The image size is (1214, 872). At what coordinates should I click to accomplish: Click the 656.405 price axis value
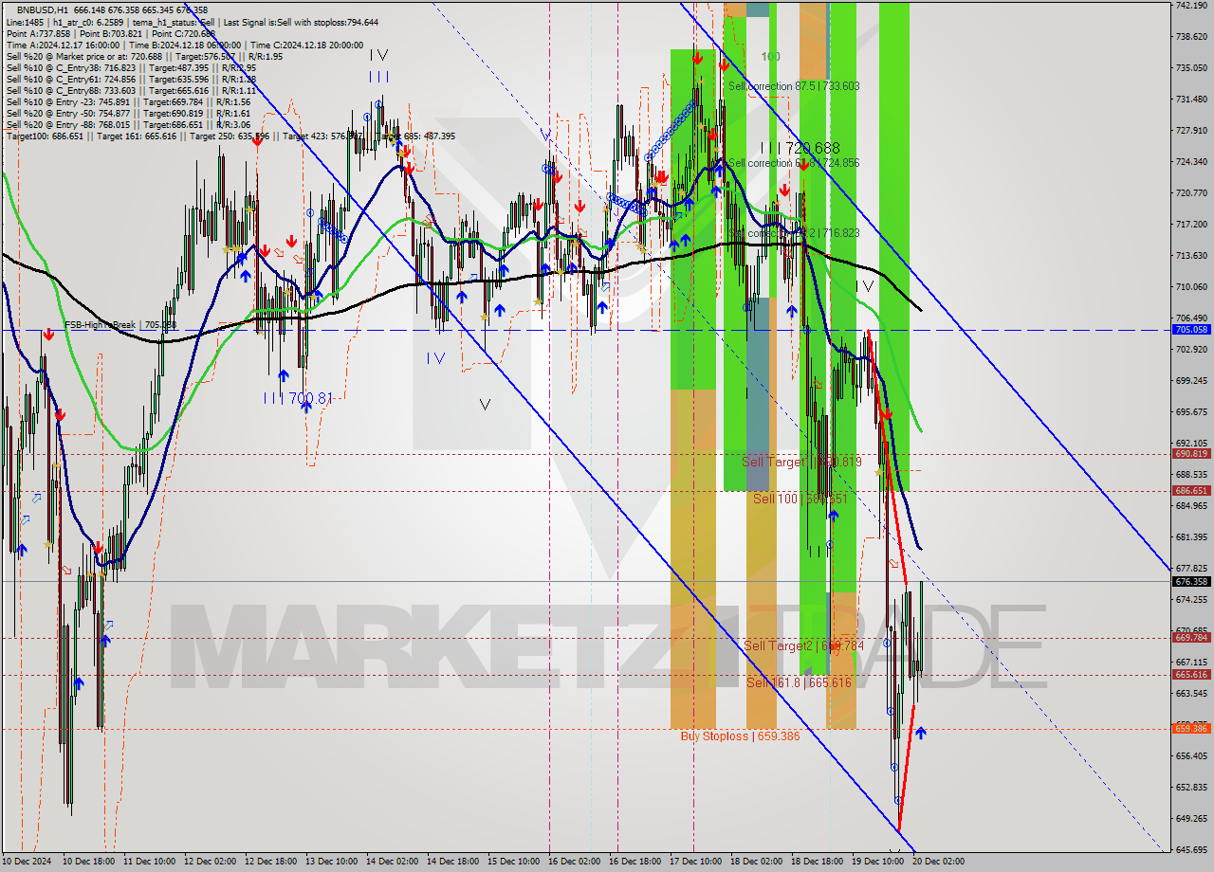(1191, 756)
